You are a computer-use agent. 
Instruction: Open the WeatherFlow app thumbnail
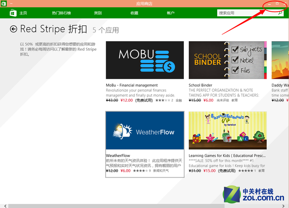[144, 131]
